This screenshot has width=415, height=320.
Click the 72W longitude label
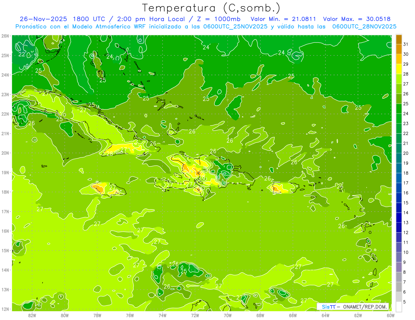coord(195,315)
